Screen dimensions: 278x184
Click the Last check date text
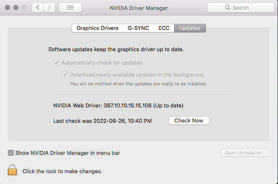(x=102, y=121)
